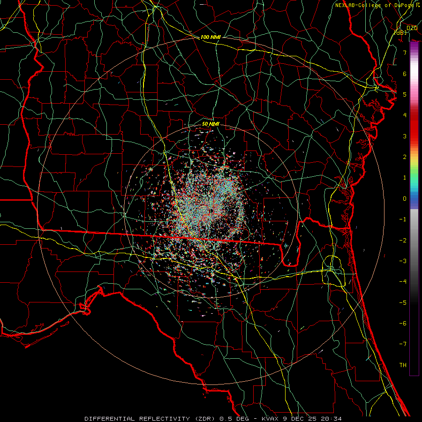The height and width of the screenshot is (422, 422).
Task: Click the '6' value on color scale
Action: point(405,74)
